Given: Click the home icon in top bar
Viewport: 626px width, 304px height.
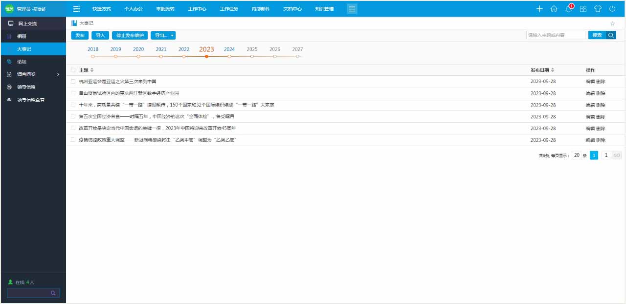Looking at the screenshot, I should (x=555, y=8).
